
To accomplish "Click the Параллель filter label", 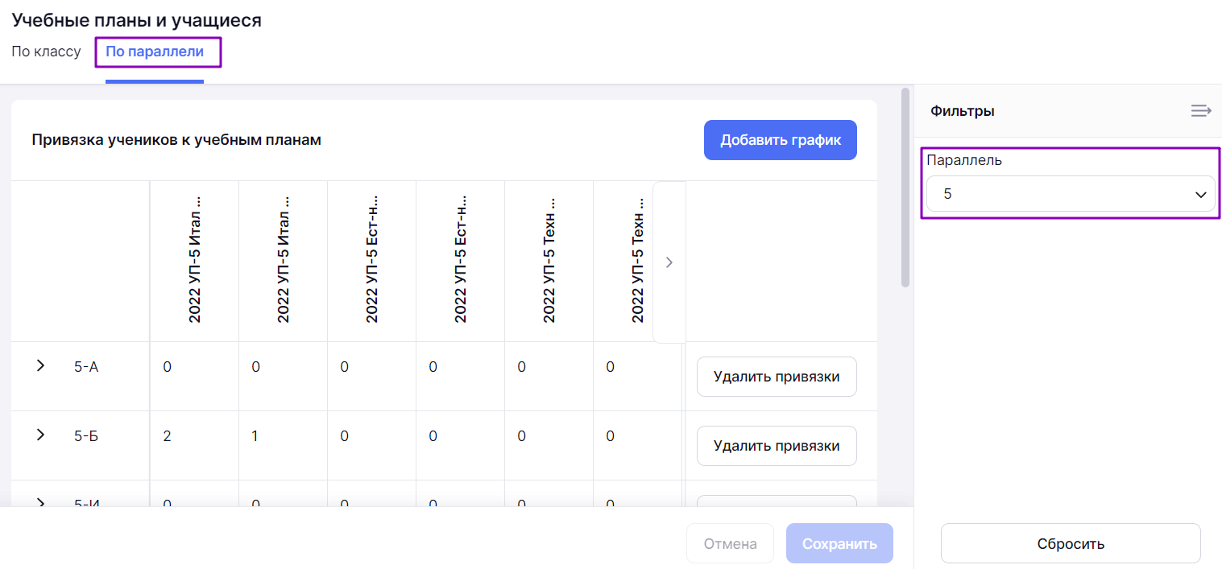I will coord(964,159).
